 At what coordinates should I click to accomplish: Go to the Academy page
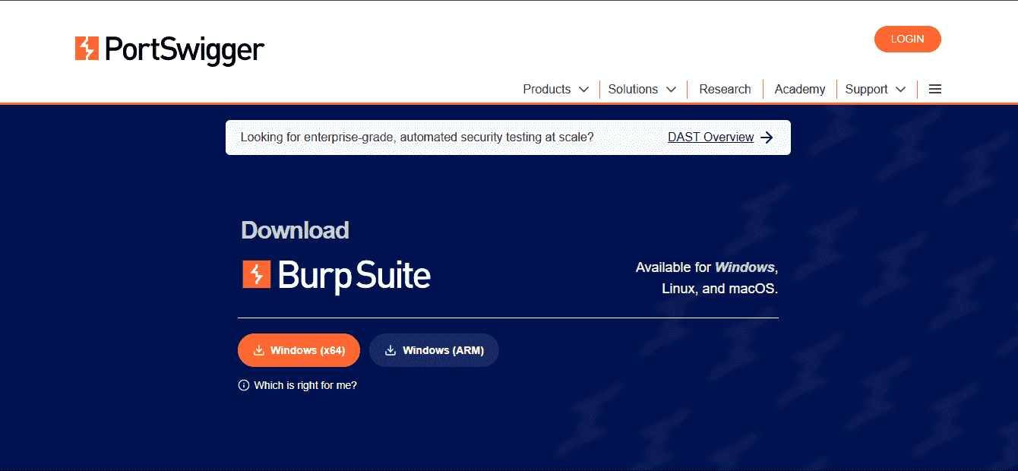[799, 89]
